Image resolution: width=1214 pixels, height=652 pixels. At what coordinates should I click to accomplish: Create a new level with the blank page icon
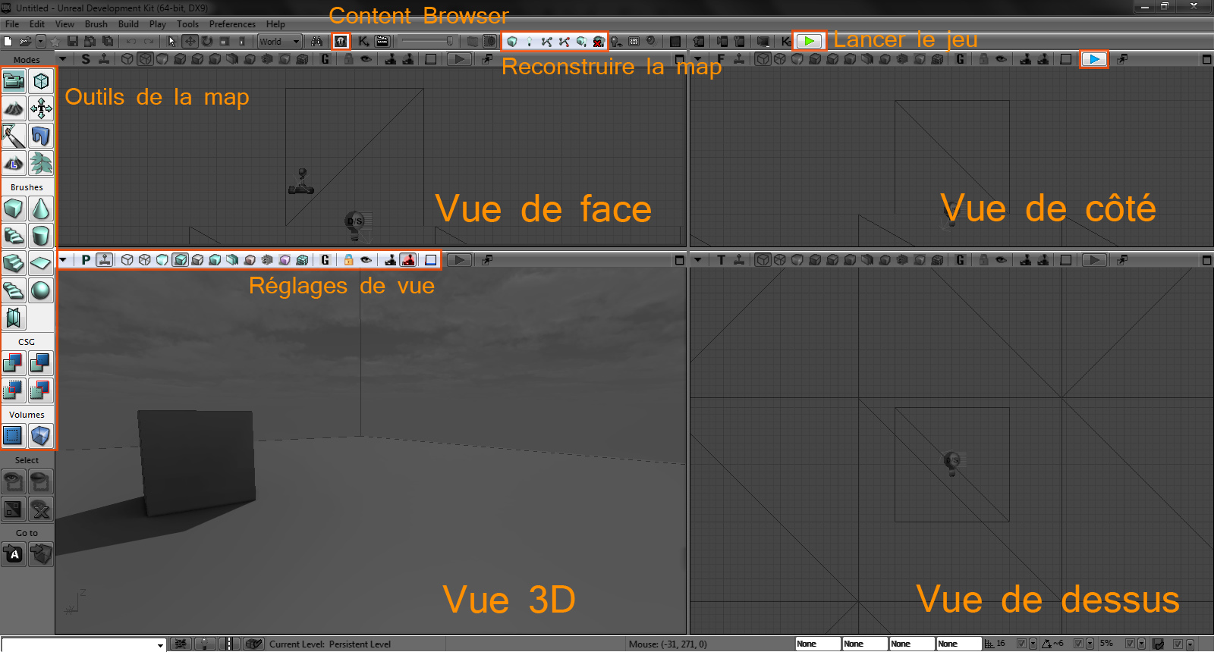[x=8, y=41]
